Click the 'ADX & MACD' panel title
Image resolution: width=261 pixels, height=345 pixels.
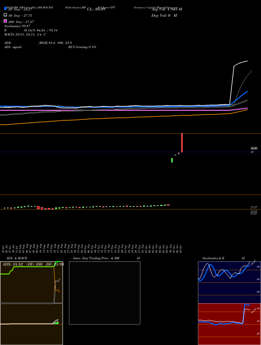(17, 258)
